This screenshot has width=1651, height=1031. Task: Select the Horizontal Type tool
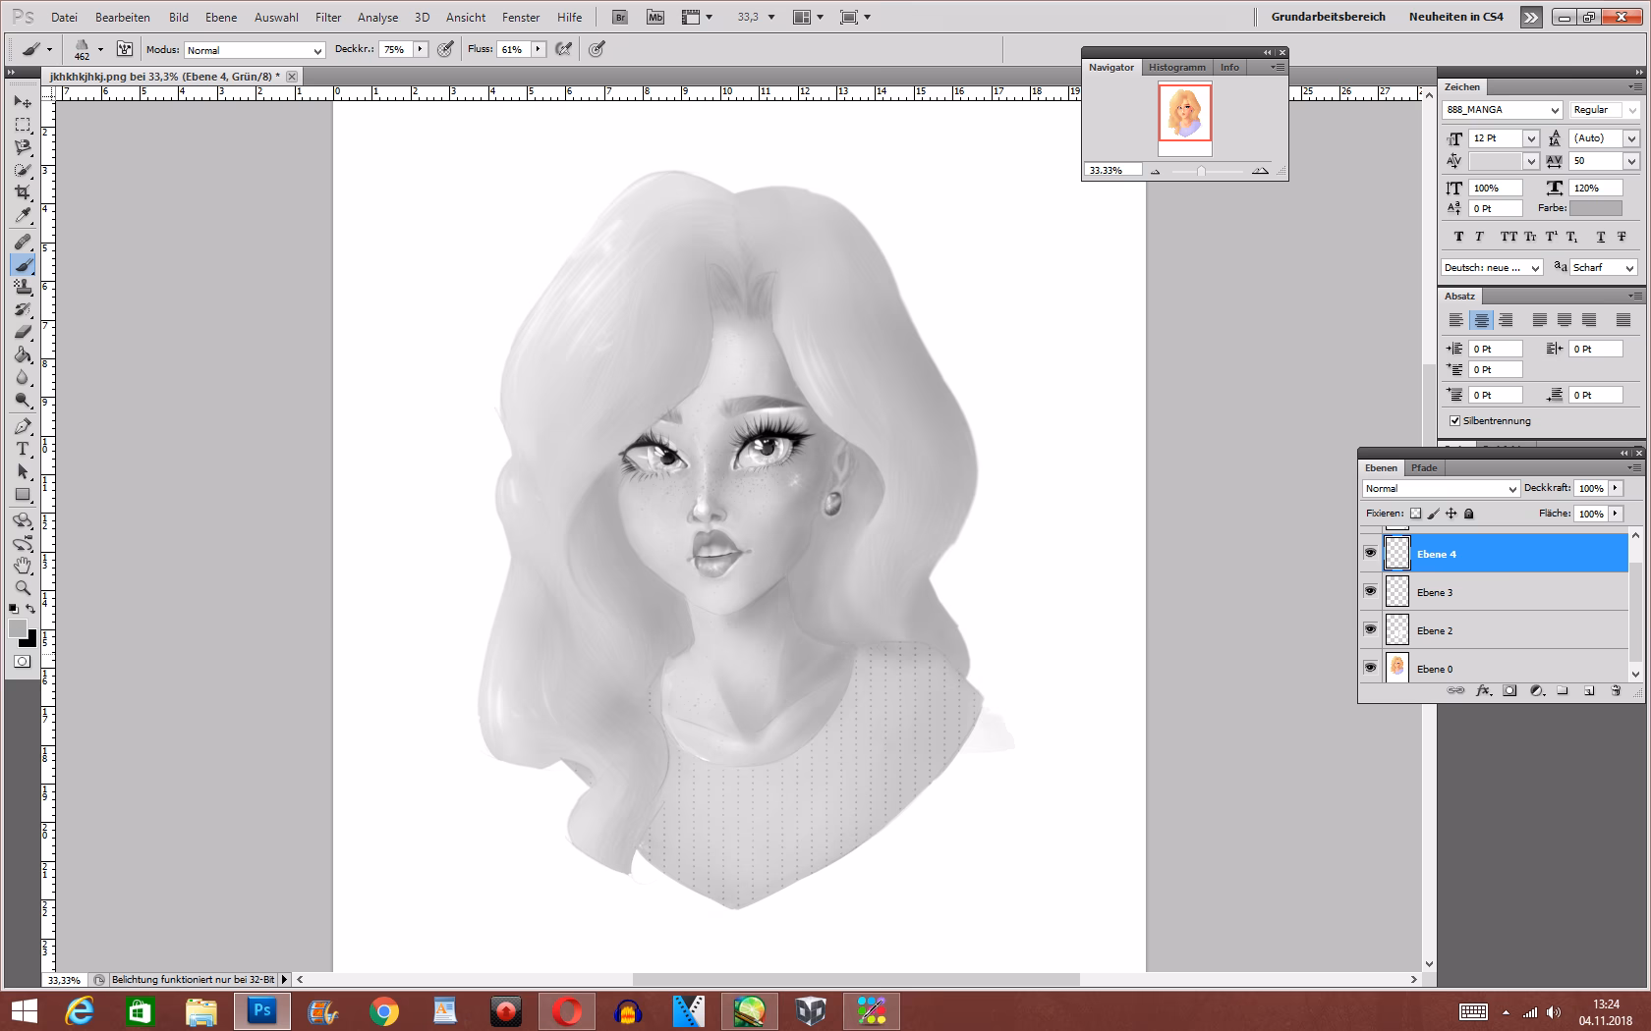click(23, 449)
